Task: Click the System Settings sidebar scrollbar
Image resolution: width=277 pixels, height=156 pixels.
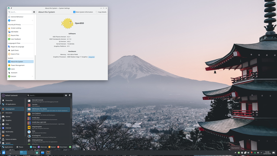Action: pos(35,67)
